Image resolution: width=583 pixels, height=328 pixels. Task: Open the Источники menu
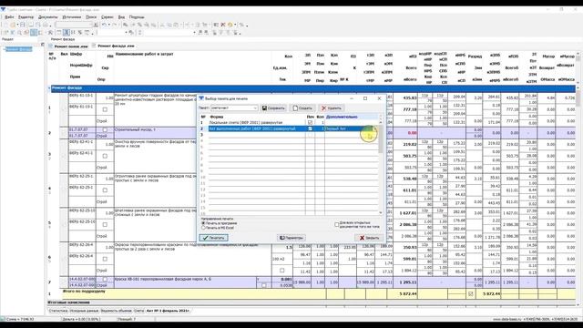(x=71, y=17)
